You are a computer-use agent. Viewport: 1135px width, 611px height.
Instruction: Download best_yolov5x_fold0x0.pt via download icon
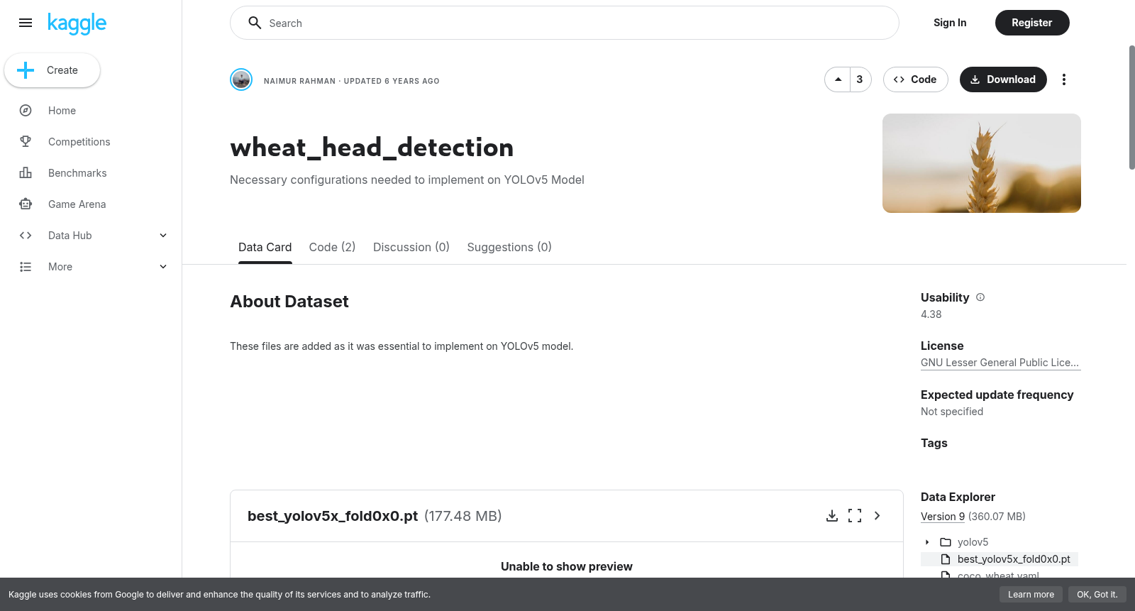pyautogui.click(x=832, y=516)
